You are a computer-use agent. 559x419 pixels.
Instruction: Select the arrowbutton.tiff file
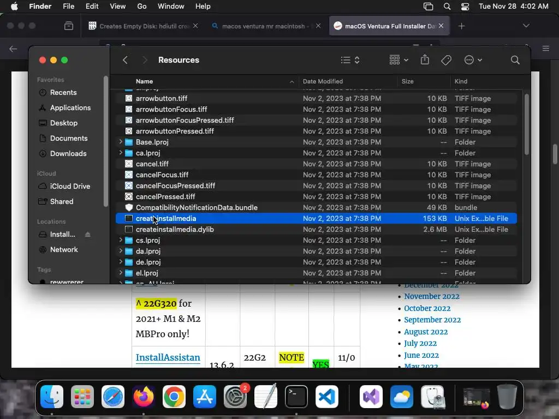click(x=316, y=98)
